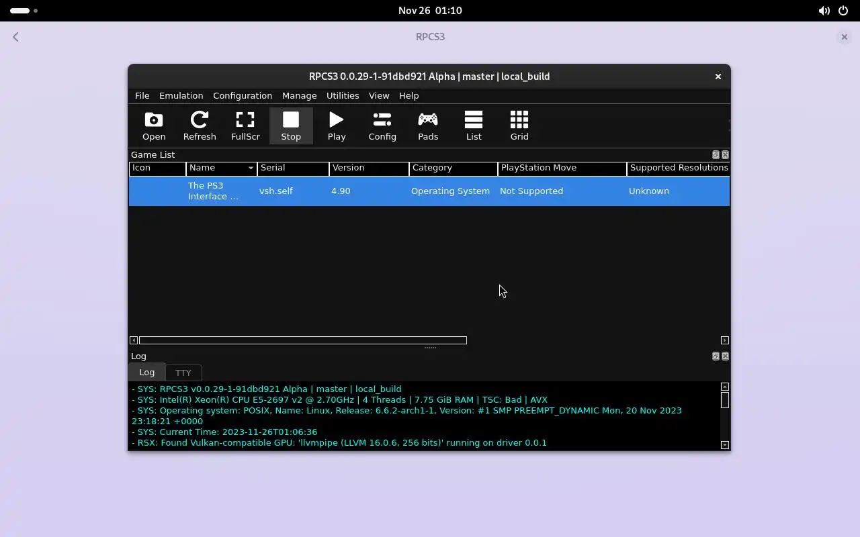The width and height of the screenshot is (860, 537).
Task: Toggle fullscreen with FullScr icon
Action: point(245,126)
